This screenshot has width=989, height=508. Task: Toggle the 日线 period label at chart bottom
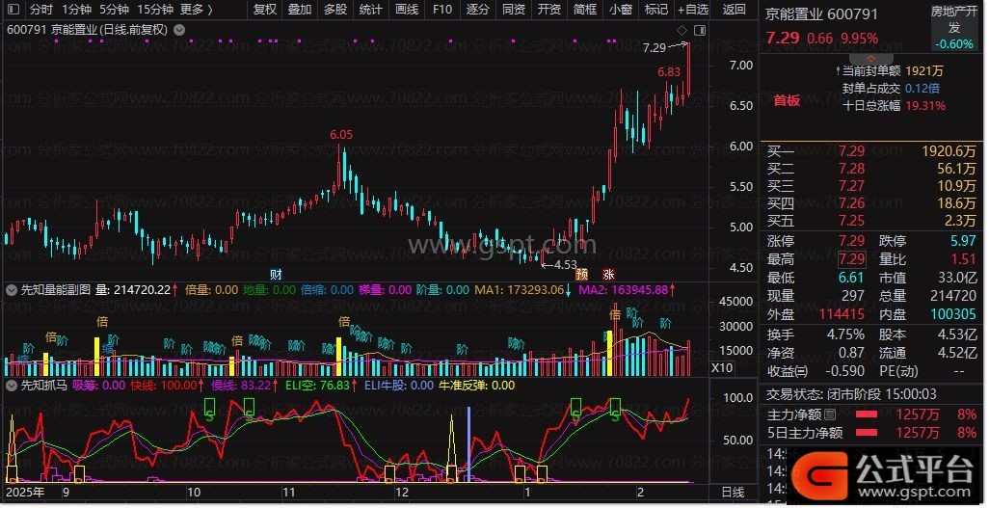[x=733, y=492]
